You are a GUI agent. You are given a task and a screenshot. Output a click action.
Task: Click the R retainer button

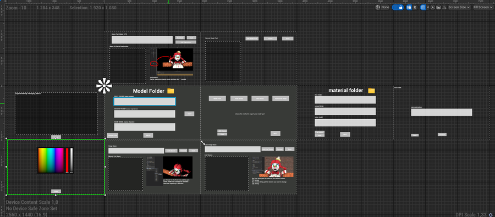coord(415,7)
